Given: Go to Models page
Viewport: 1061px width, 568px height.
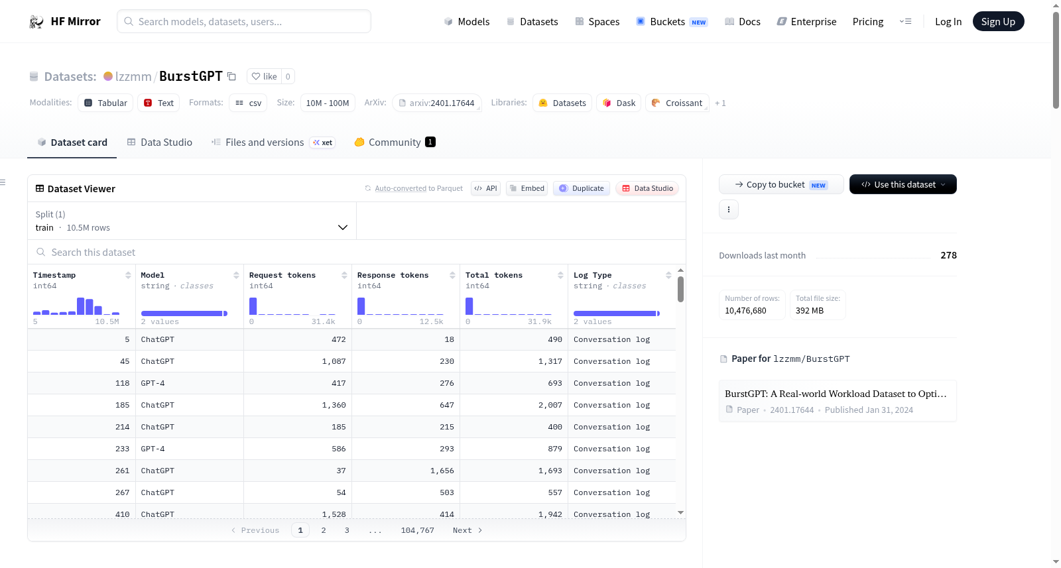Looking at the screenshot, I should click(467, 22).
